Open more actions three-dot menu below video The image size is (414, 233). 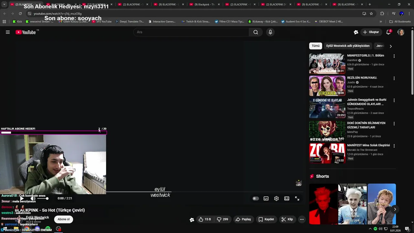coord(302,219)
